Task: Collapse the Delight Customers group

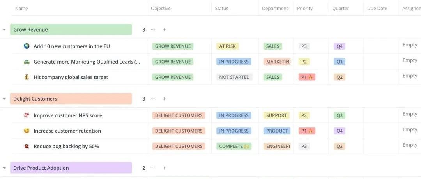Action: tap(4, 99)
